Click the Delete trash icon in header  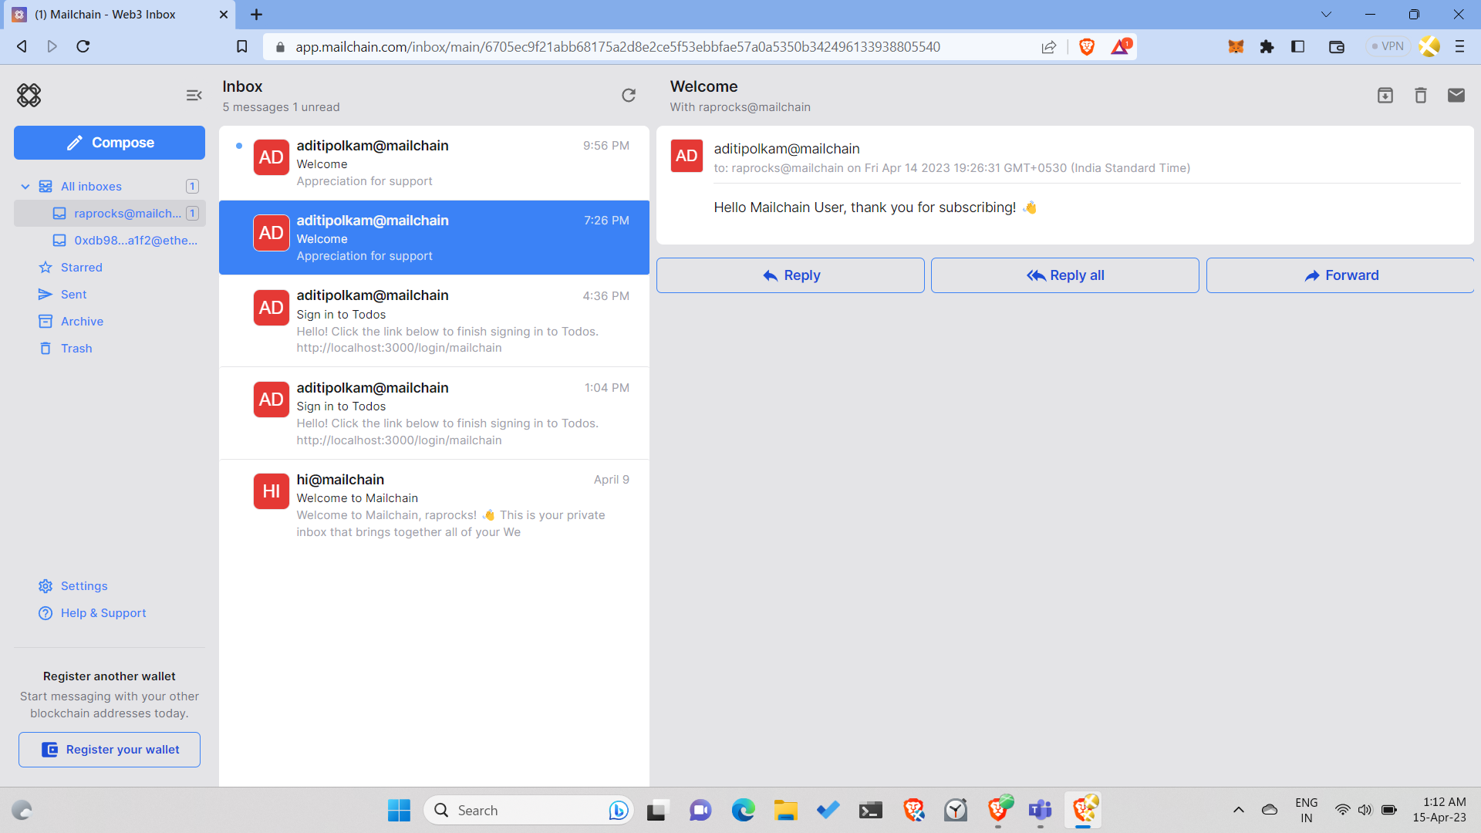(1421, 95)
